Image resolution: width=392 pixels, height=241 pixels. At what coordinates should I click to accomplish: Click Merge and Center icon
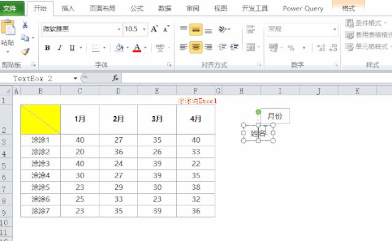pos(251,47)
